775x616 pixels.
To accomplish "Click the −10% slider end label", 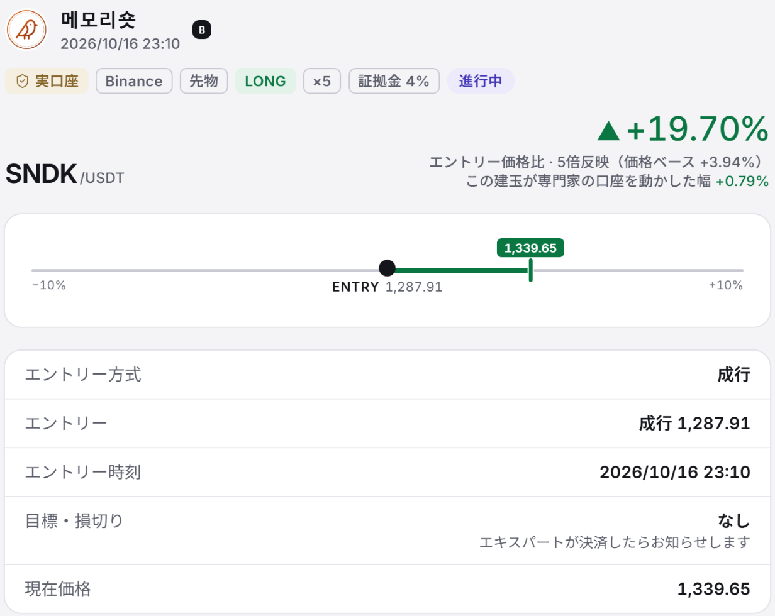I will click(x=48, y=285).
